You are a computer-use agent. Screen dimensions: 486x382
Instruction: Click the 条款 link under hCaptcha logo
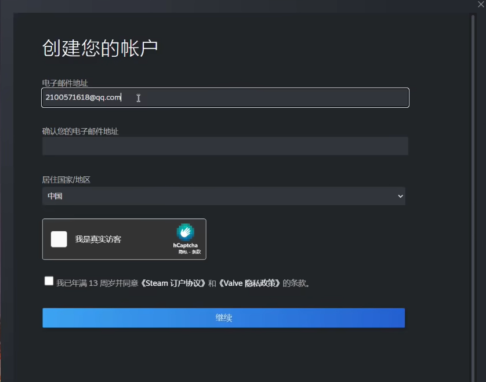(x=196, y=252)
